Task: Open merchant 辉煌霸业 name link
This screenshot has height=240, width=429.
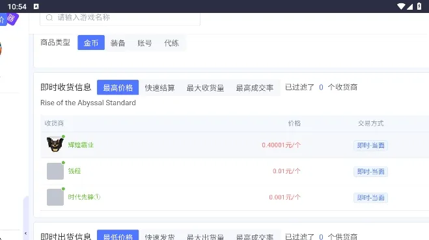Action: 81,145
